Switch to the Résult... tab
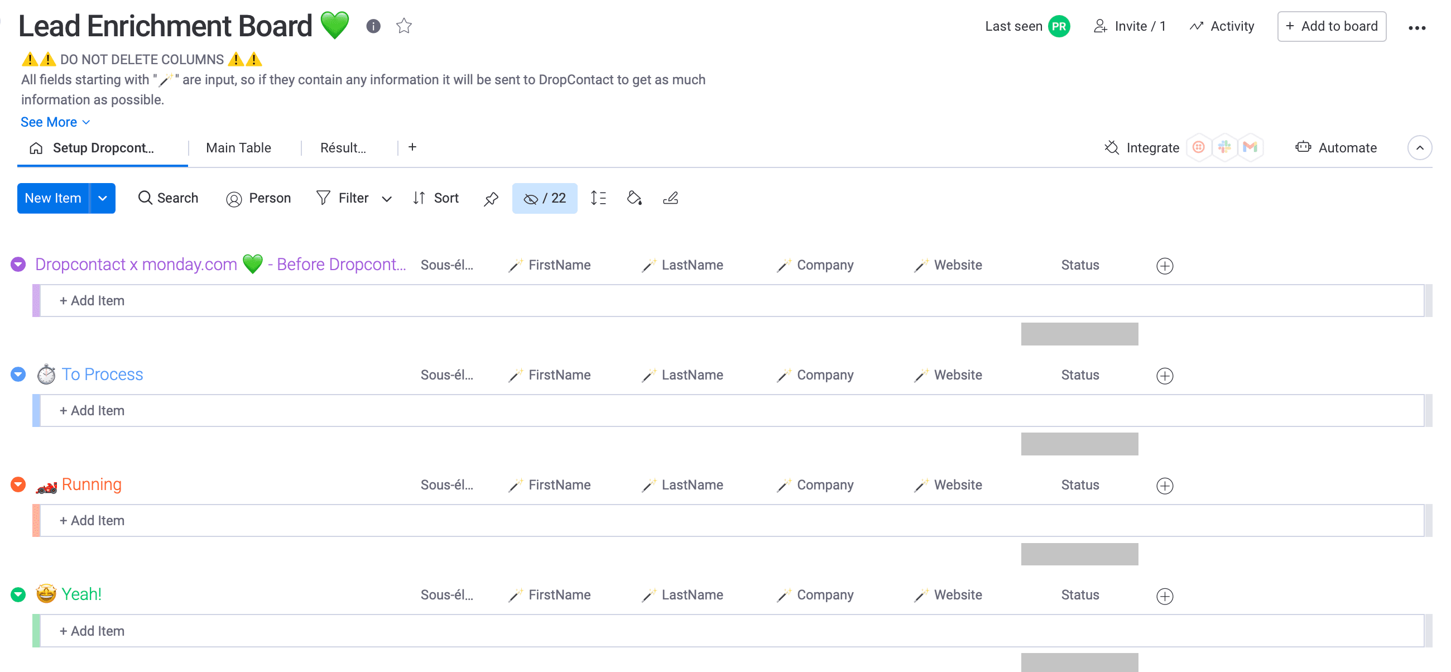 pos(343,148)
